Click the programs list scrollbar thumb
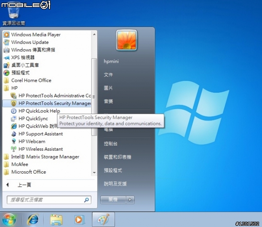The height and width of the screenshot is (227, 262). [94, 97]
